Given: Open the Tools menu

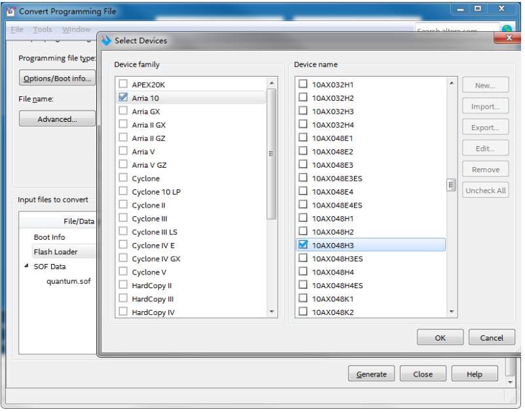Looking at the screenshot, I should (43, 29).
